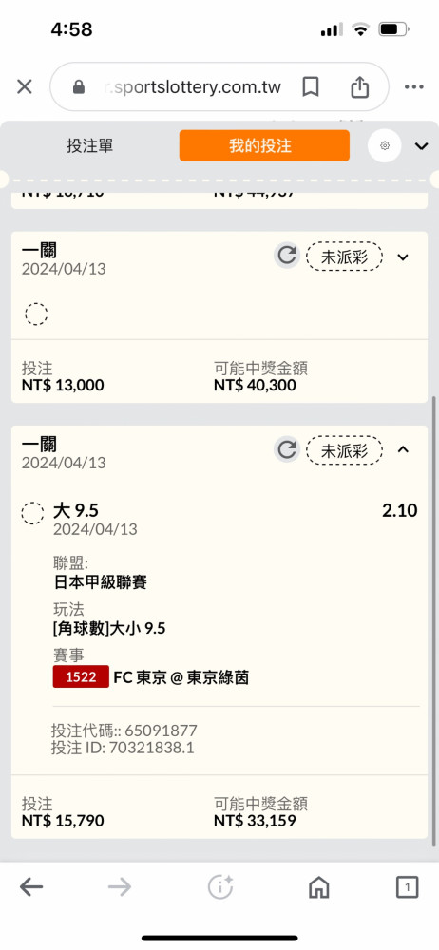Collapse the FC 東京 bet details
This screenshot has height=950, width=439.
(x=403, y=449)
